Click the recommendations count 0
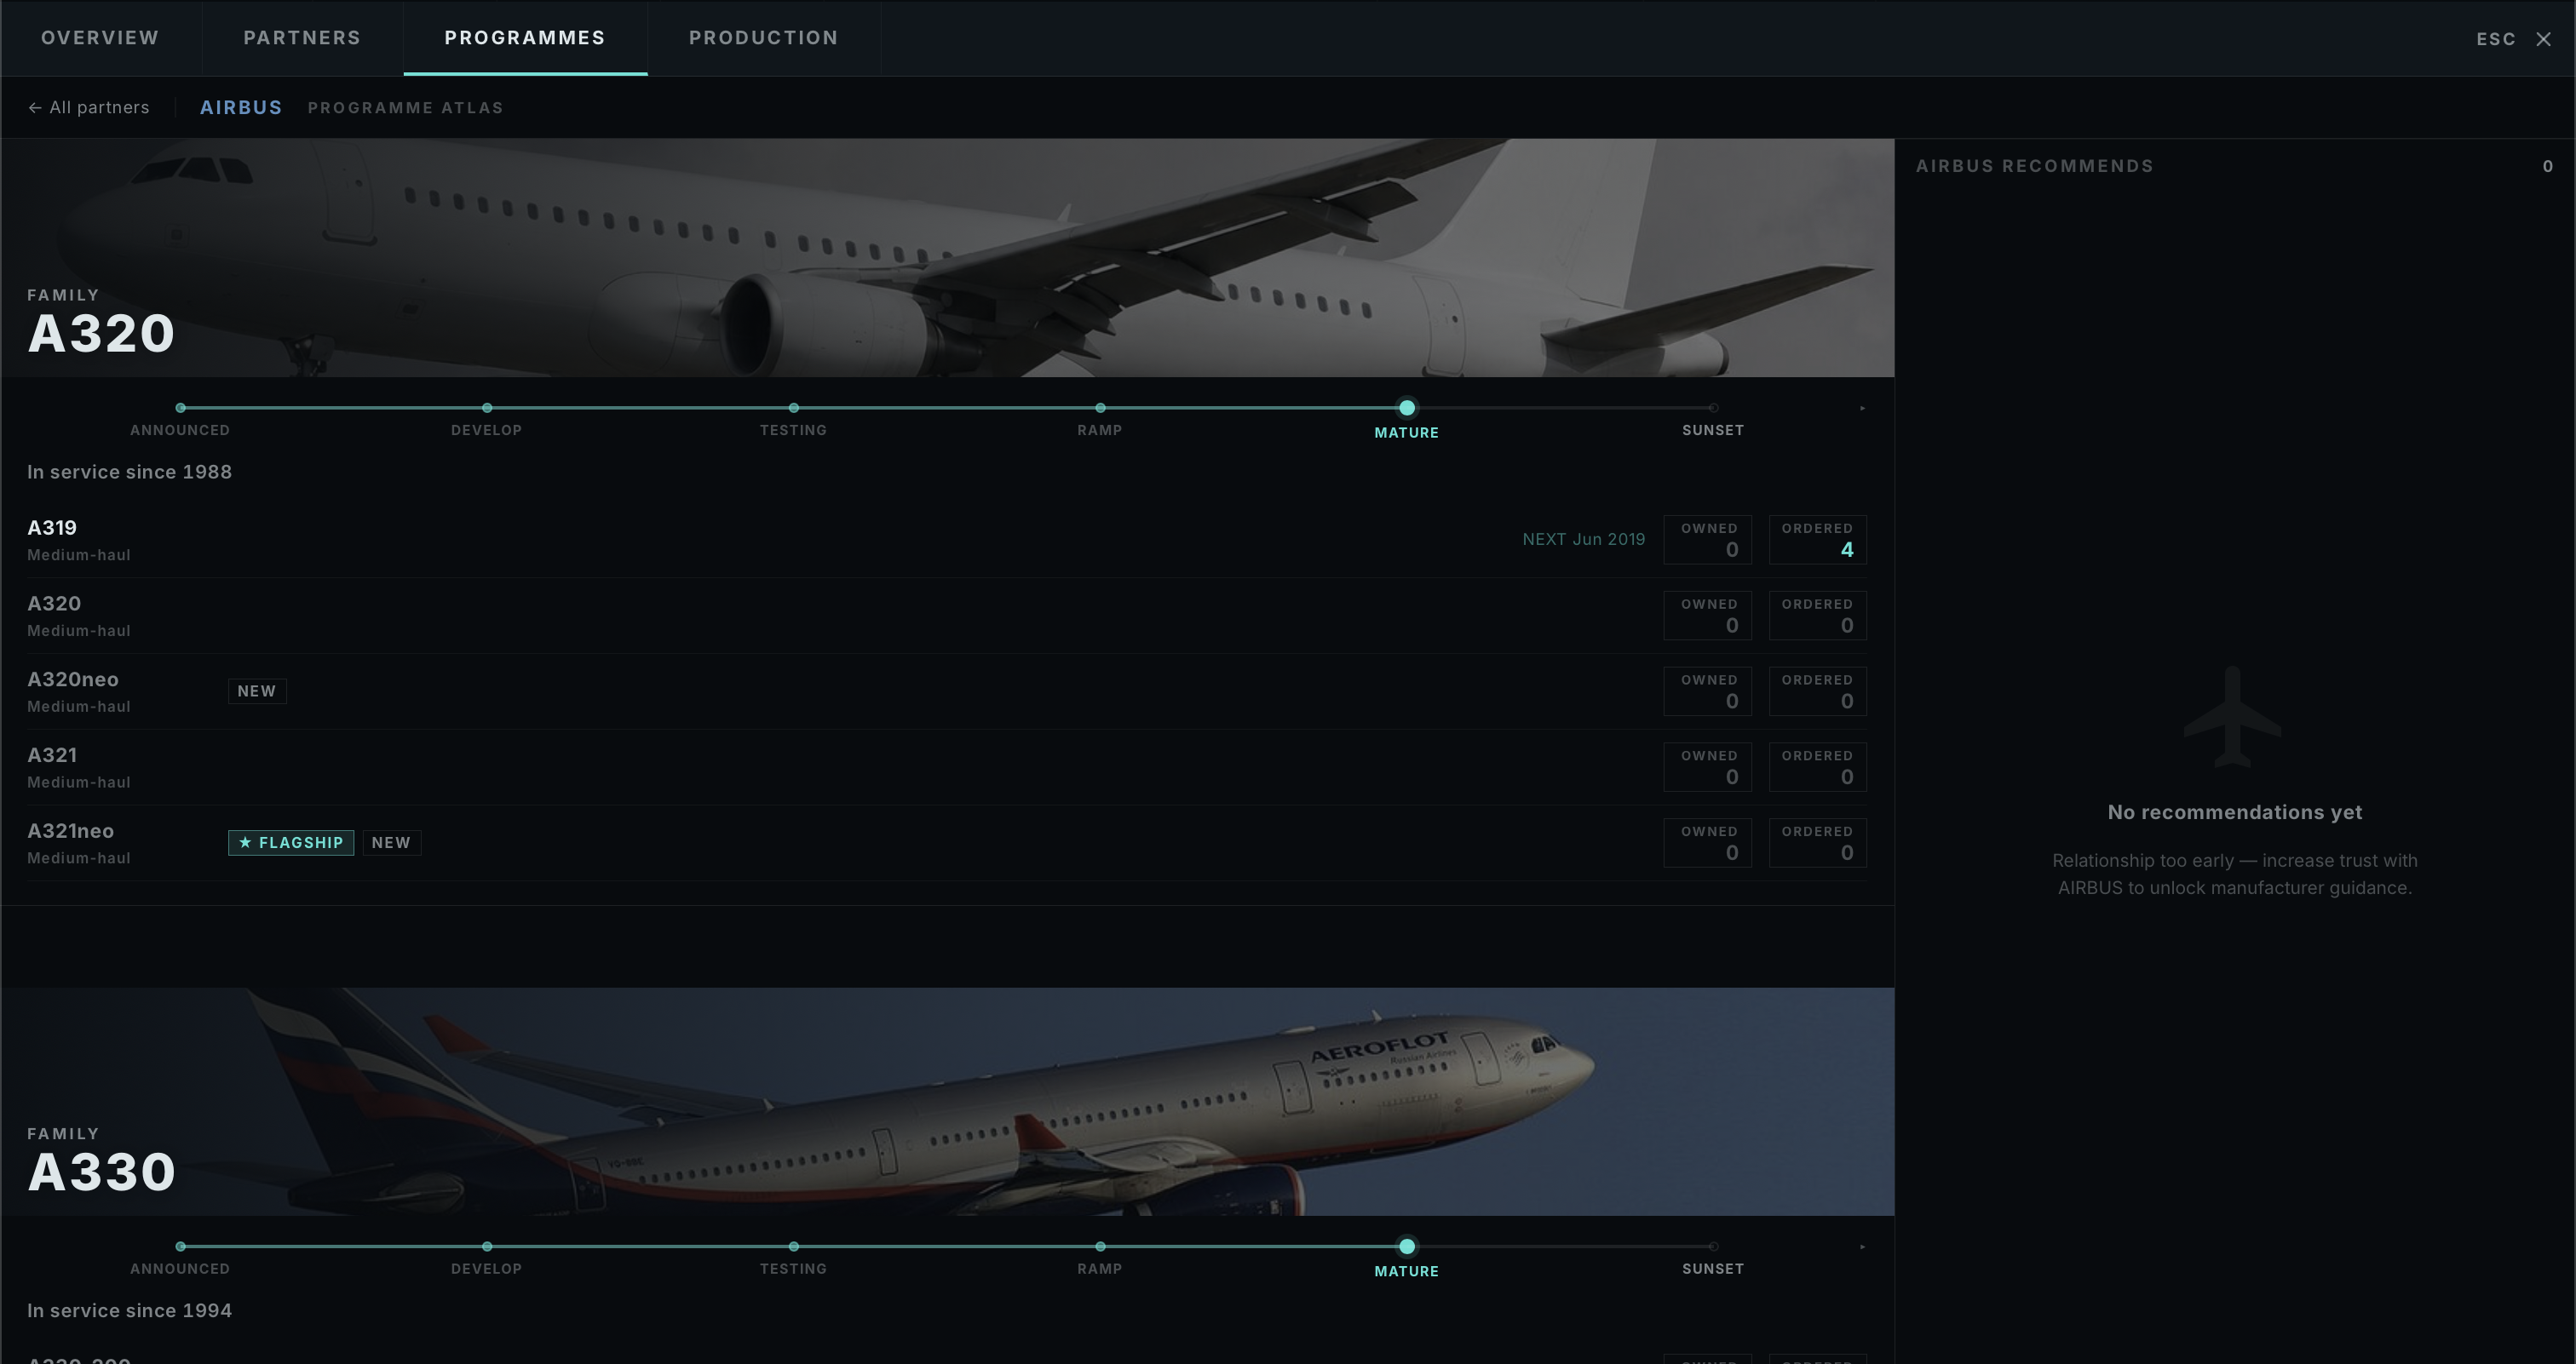The width and height of the screenshot is (2576, 1364). click(x=2548, y=166)
